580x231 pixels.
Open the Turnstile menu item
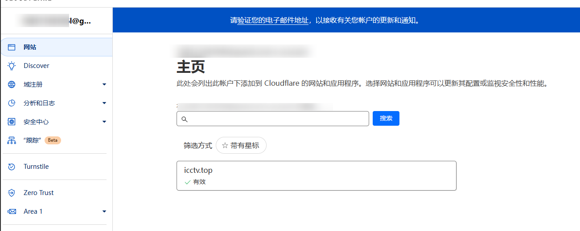36,167
